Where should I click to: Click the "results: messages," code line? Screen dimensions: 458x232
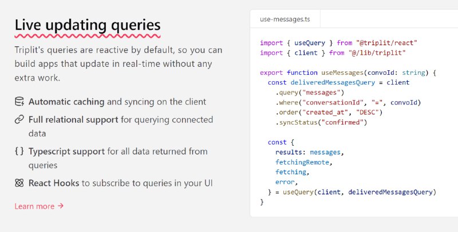tap(310, 152)
